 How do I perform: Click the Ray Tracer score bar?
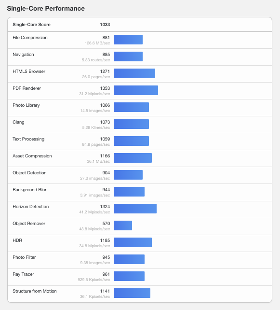tap(129, 276)
